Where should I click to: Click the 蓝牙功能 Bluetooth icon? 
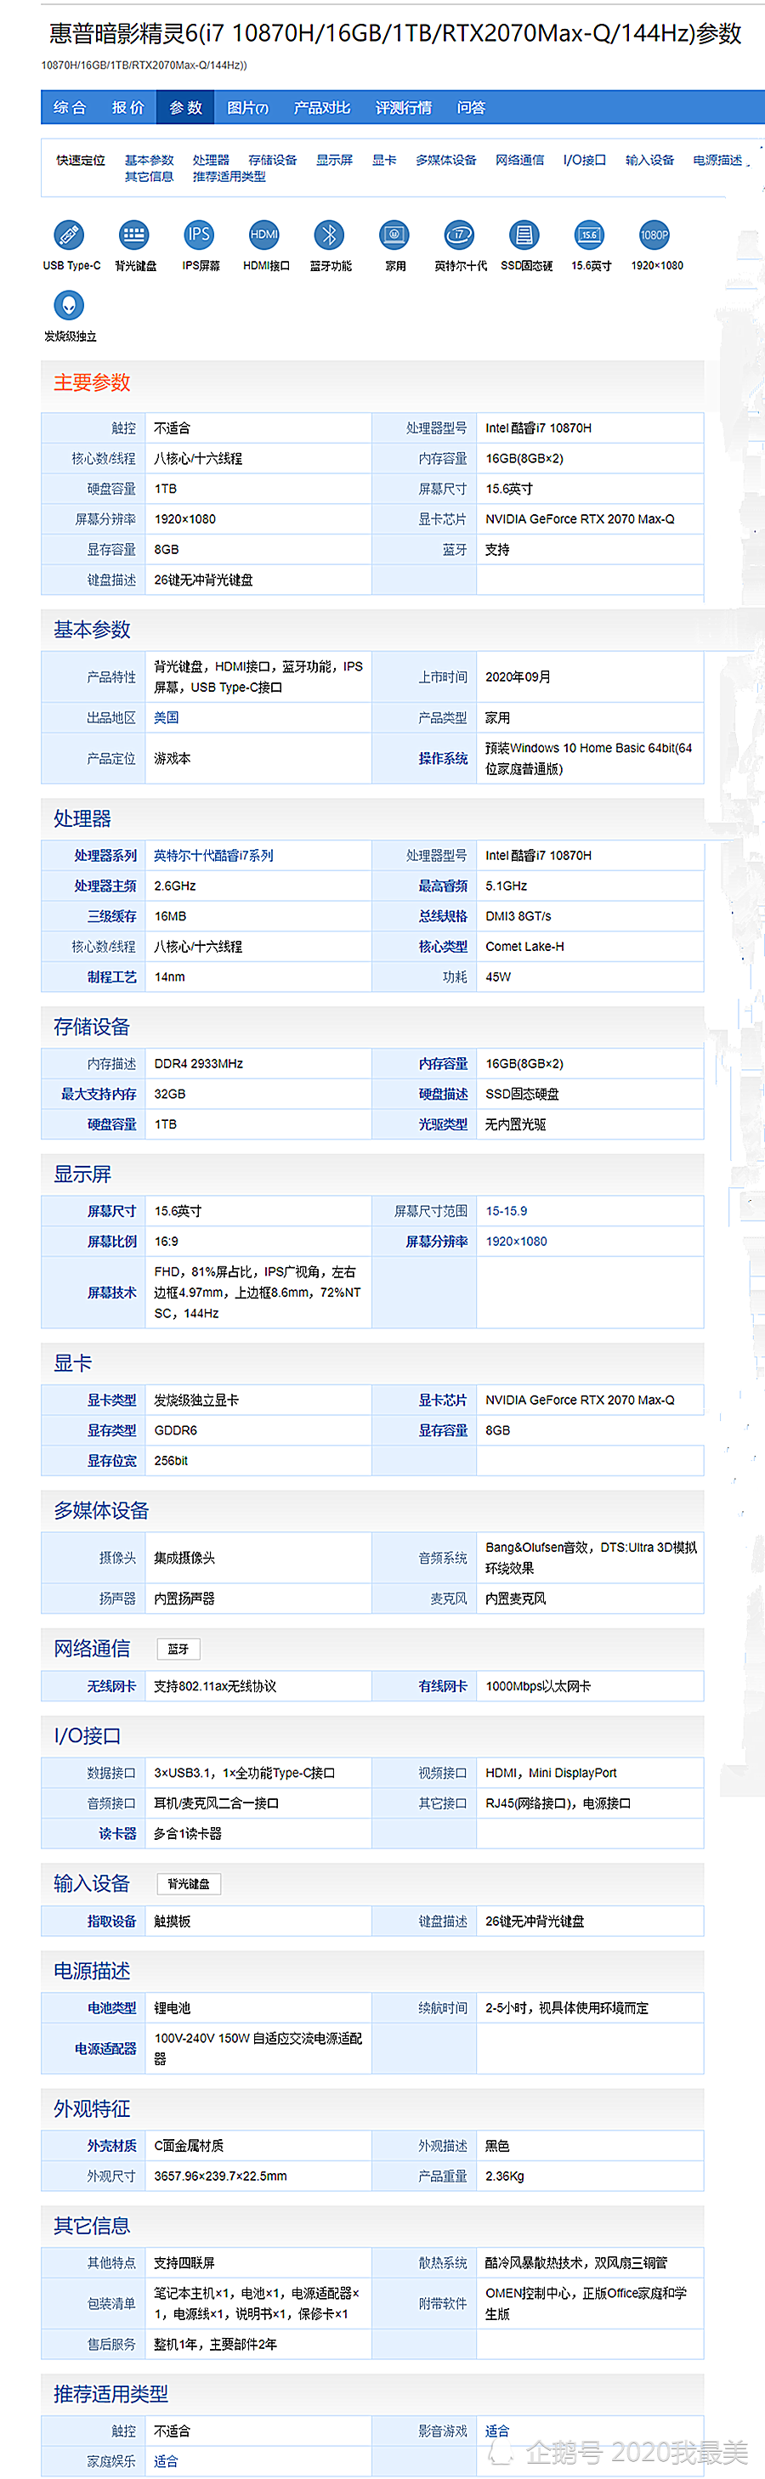pyautogui.click(x=329, y=235)
